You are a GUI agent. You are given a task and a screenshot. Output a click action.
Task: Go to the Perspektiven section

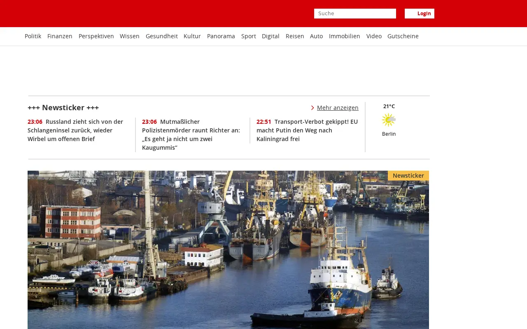pos(96,36)
